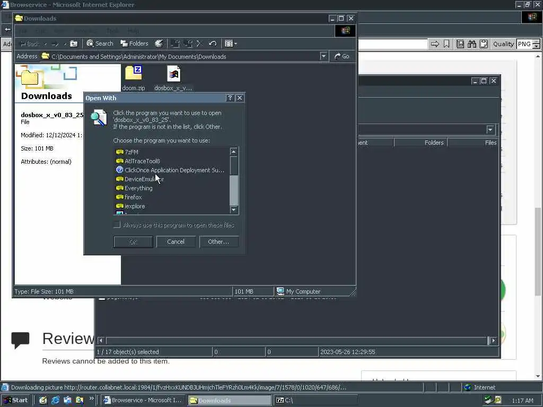
Task: Click the page scrollbar up arrow
Action: point(538,56)
